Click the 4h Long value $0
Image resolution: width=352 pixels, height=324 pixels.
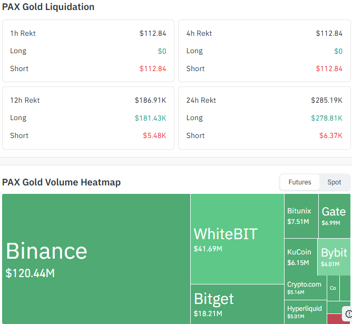click(338, 51)
